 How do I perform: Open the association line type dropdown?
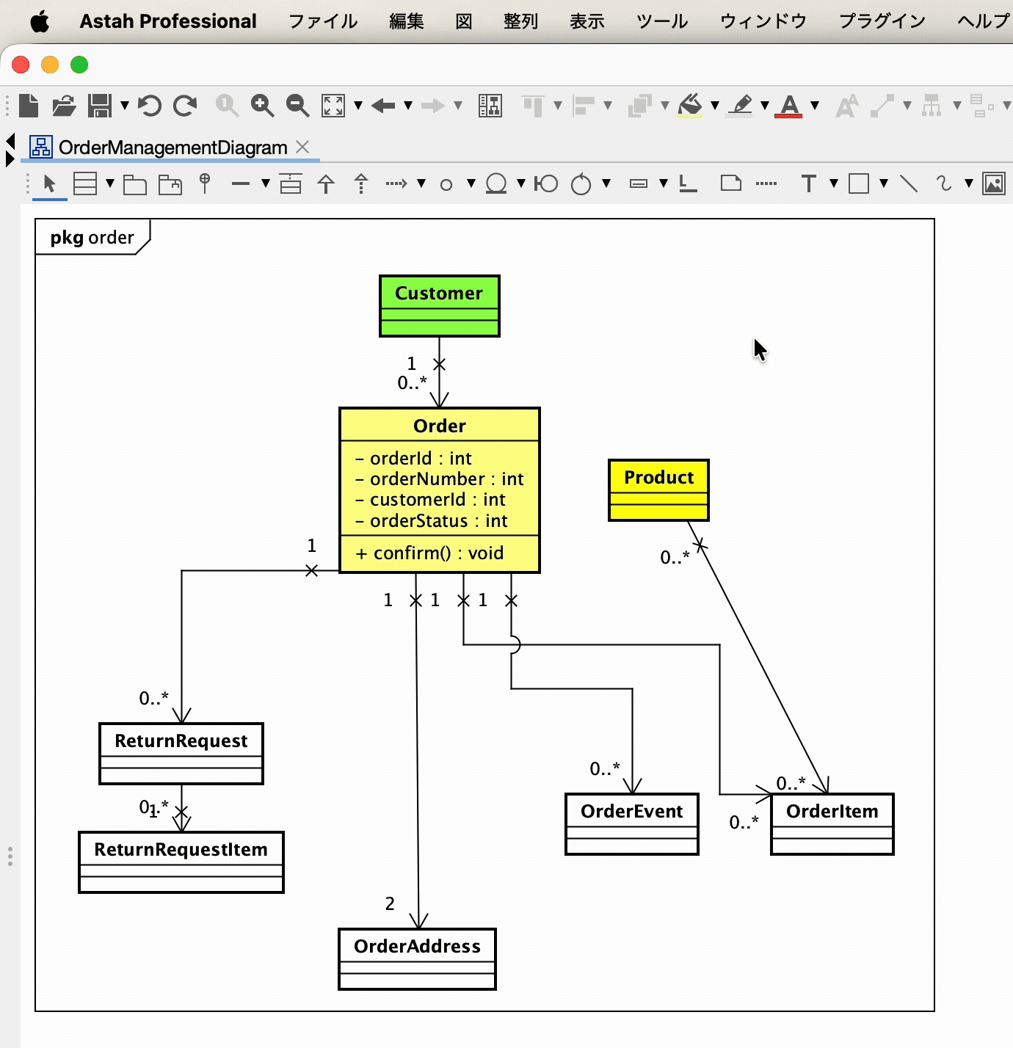tap(266, 183)
